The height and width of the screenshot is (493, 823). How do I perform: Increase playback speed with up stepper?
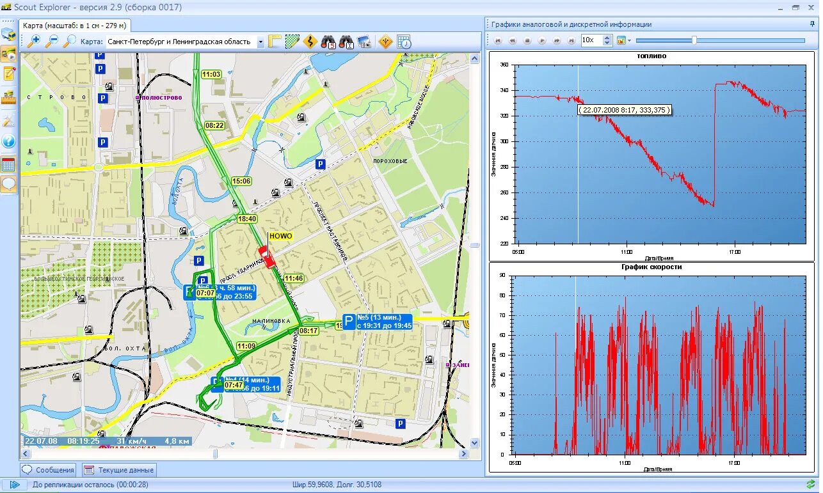coord(608,37)
